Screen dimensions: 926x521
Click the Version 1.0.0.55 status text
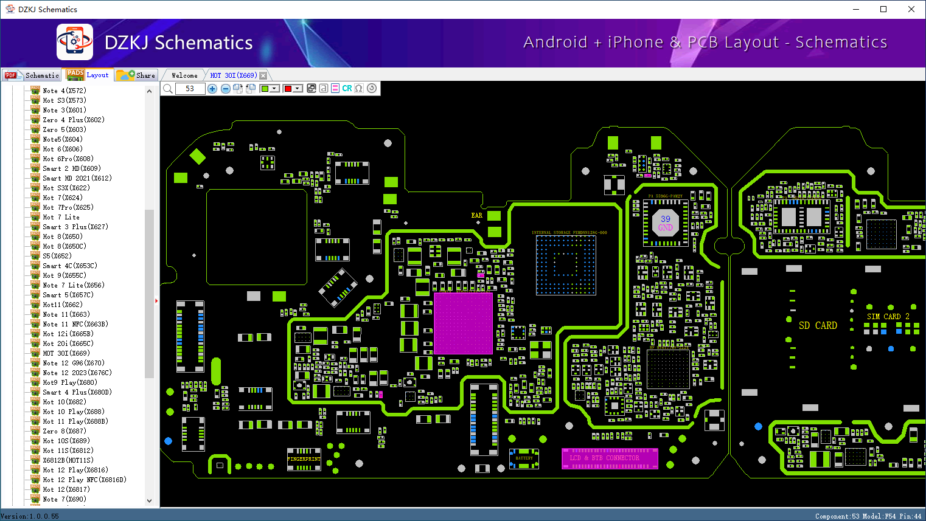pyautogui.click(x=30, y=516)
